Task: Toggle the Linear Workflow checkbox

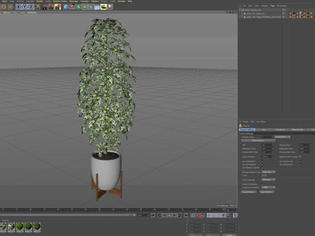Action: [262, 184]
